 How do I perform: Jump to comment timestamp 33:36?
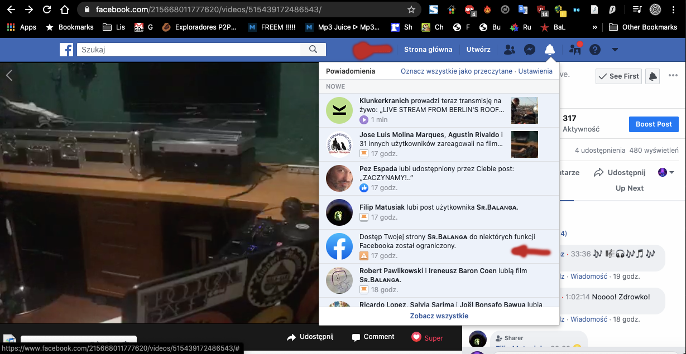pyautogui.click(x=581, y=254)
